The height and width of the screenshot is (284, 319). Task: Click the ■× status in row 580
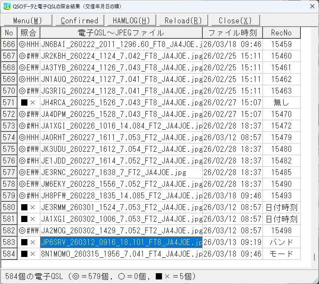[29, 207]
